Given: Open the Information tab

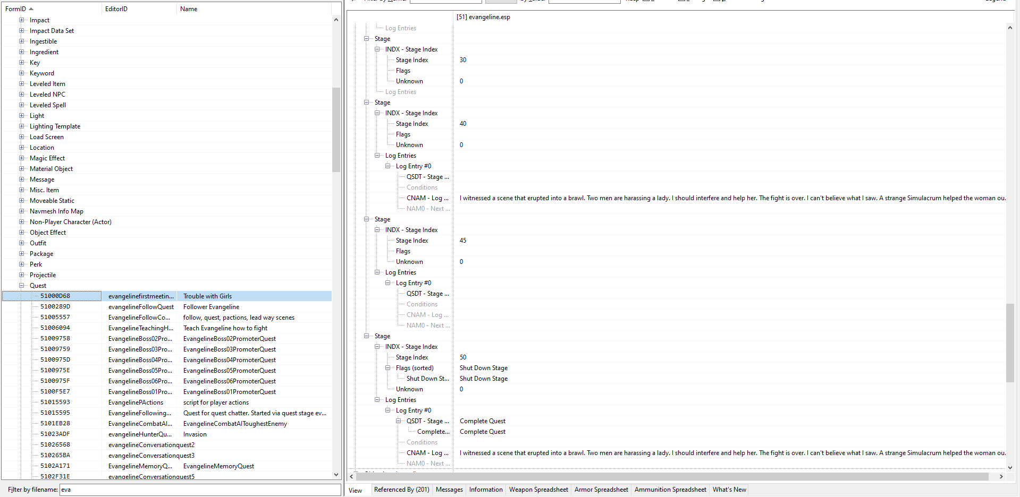Looking at the screenshot, I should tap(486, 490).
